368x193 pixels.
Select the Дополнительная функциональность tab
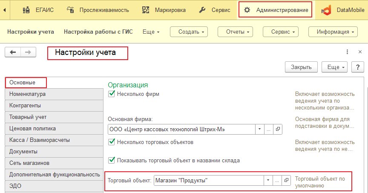click(54, 175)
